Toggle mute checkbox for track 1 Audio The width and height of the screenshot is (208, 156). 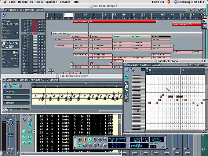28,21
